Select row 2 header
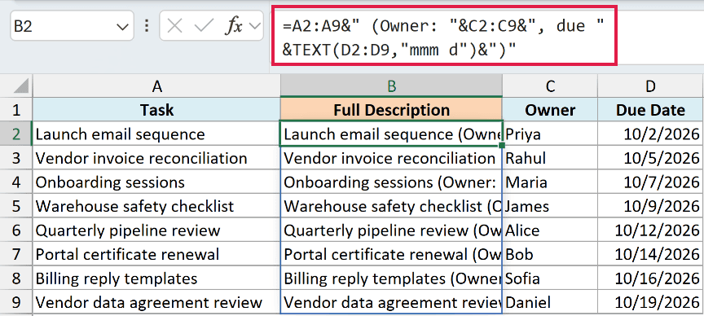This screenshot has height=316, width=704. [x=16, y=134]
